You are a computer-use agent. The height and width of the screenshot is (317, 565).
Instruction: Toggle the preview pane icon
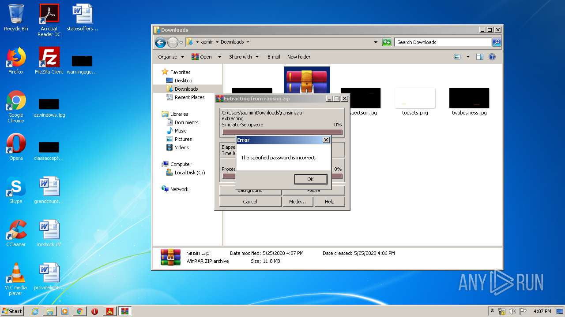click(480, 57)
